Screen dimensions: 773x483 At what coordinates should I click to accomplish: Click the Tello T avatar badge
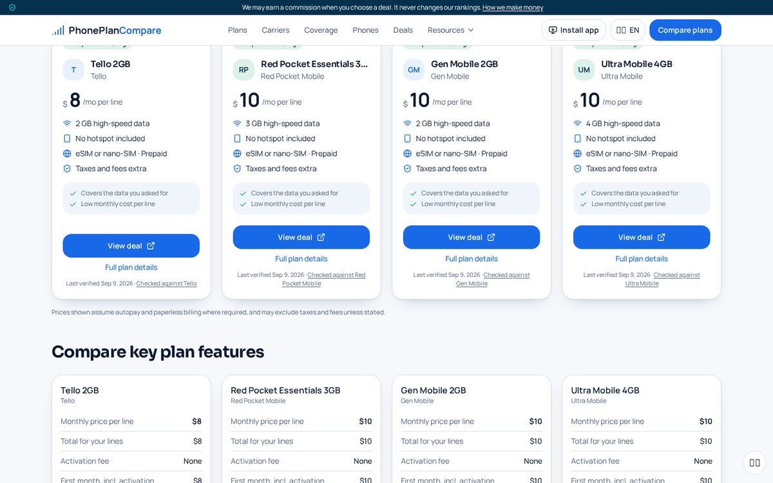tap(73, 70)
